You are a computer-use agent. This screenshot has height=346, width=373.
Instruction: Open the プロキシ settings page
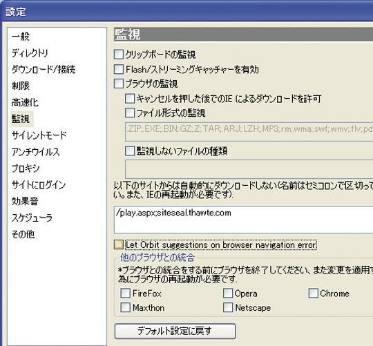[26, 169]
